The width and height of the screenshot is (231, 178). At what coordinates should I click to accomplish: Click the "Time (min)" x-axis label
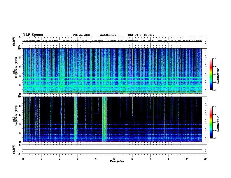[117, 161]
